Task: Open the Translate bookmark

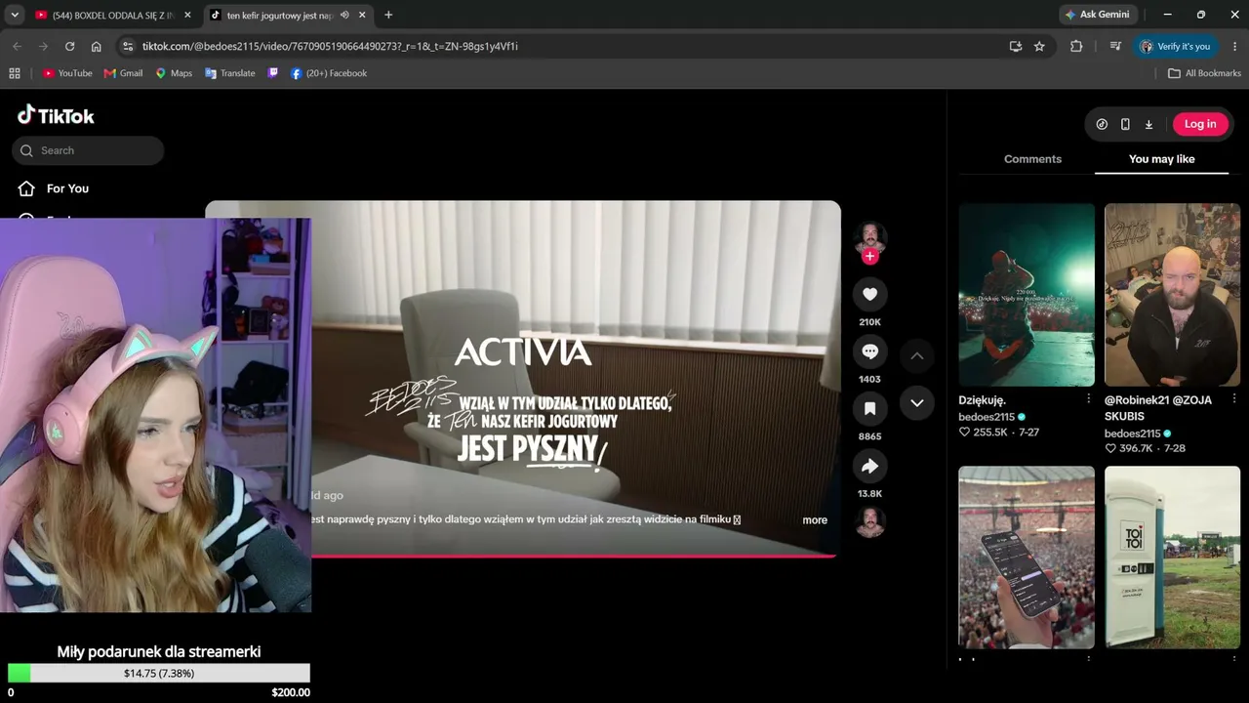Action: pyautogui.click(x=230, y=73)
